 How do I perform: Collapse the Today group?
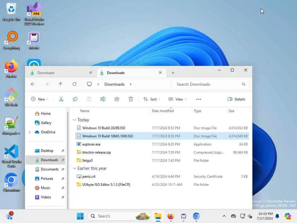(x=75, y=120)
